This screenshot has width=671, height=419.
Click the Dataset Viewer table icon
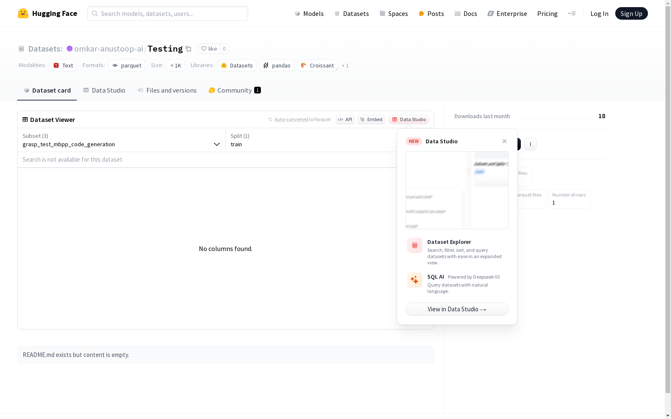25,119
